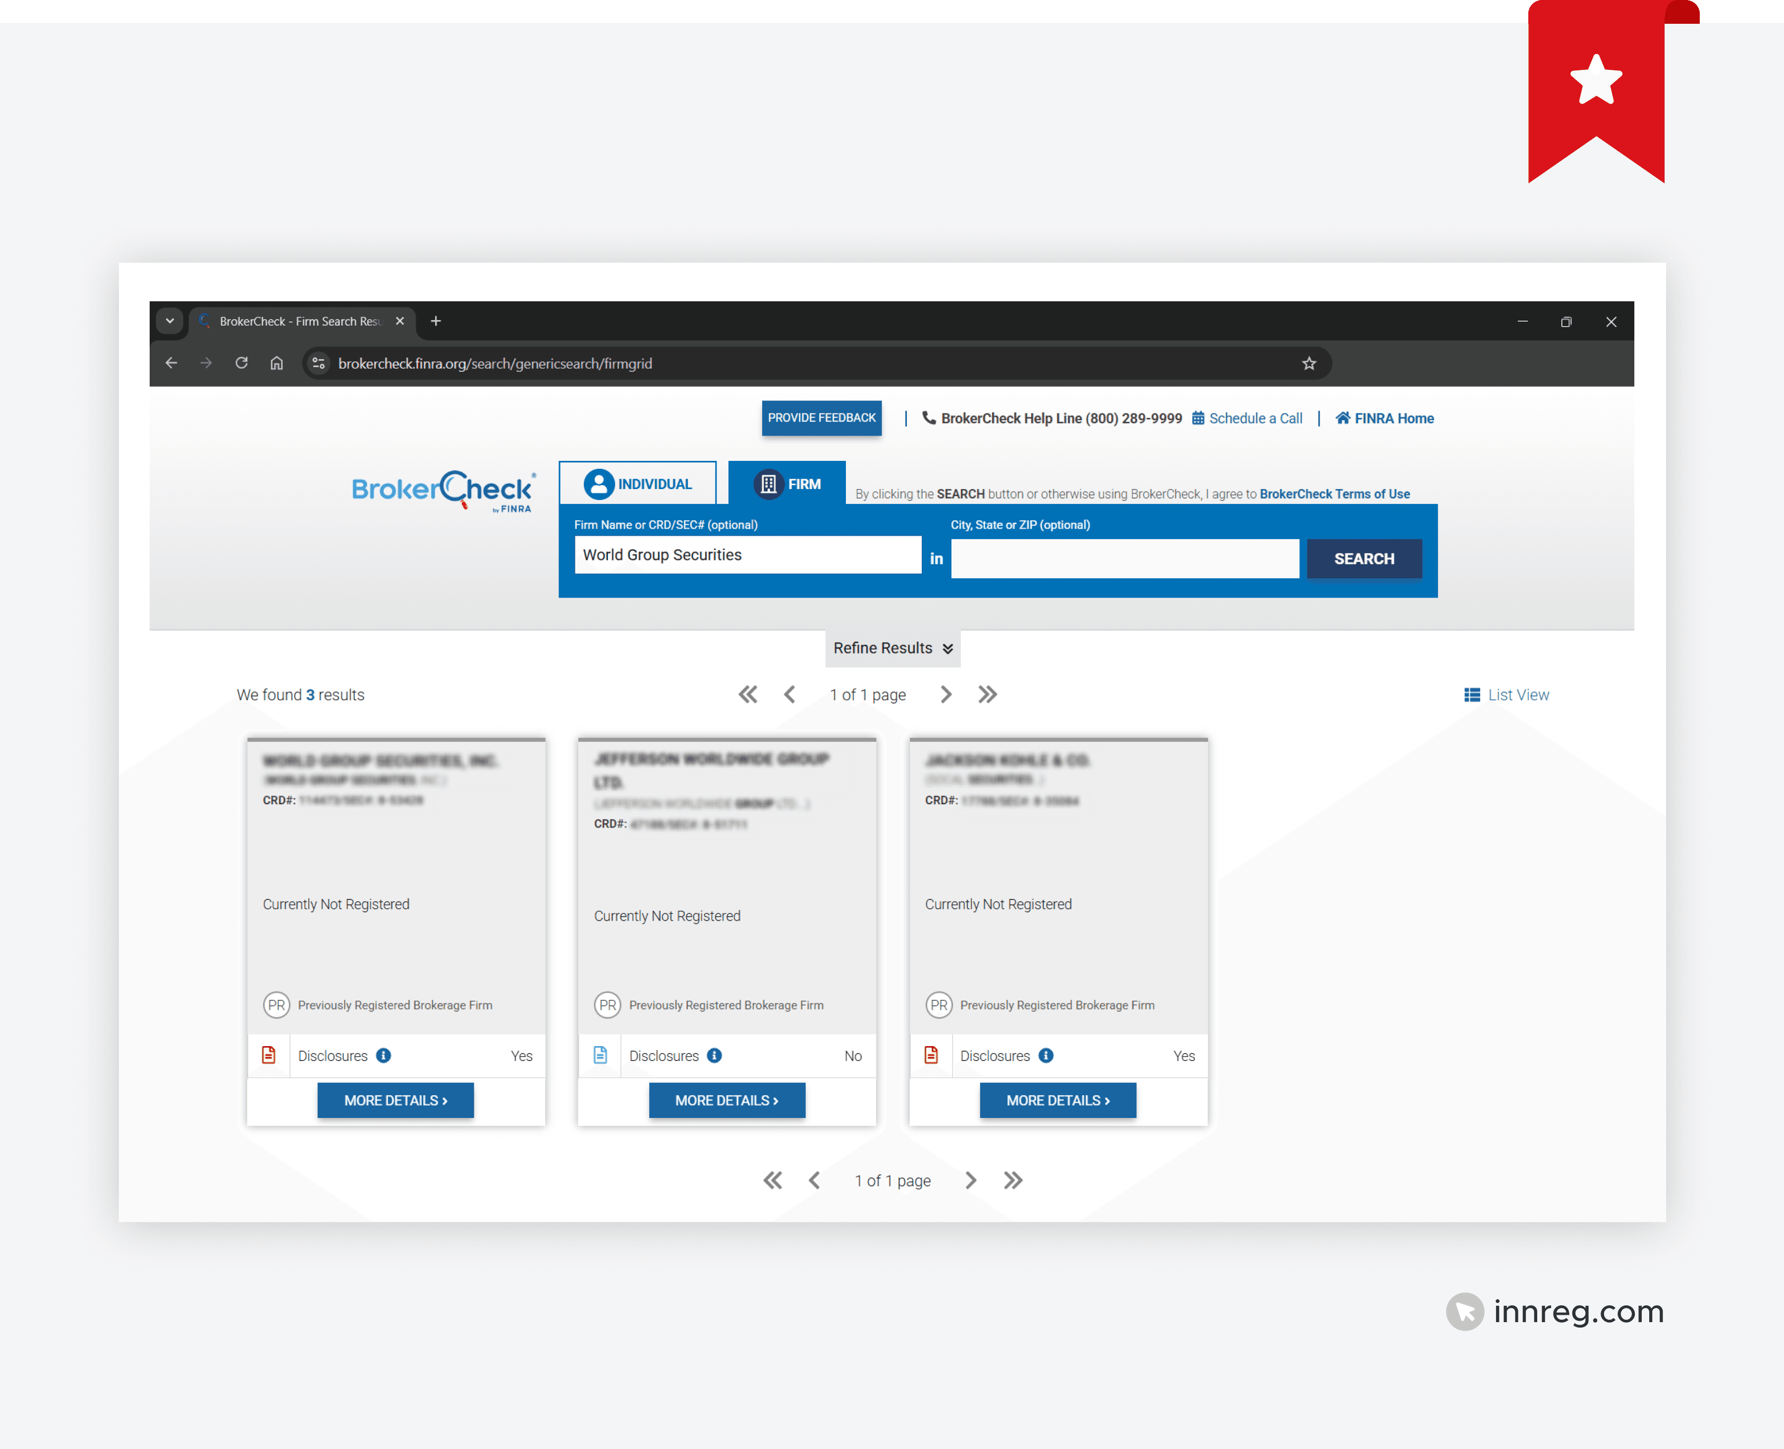Click the red disclosure document icon on third card
The image size is (1784, 1449).
coord(931,1055)
